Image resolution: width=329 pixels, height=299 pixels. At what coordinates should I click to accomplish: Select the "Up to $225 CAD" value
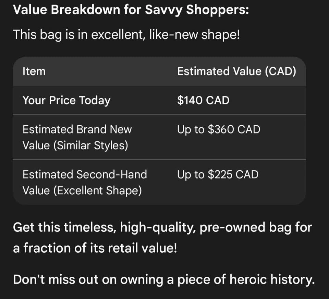[218, 174]
